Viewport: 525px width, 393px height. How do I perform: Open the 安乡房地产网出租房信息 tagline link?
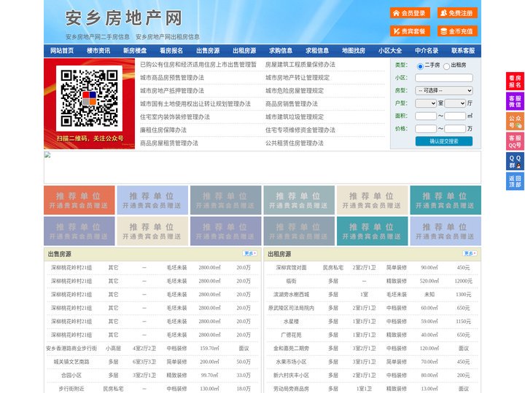(168, 37)
